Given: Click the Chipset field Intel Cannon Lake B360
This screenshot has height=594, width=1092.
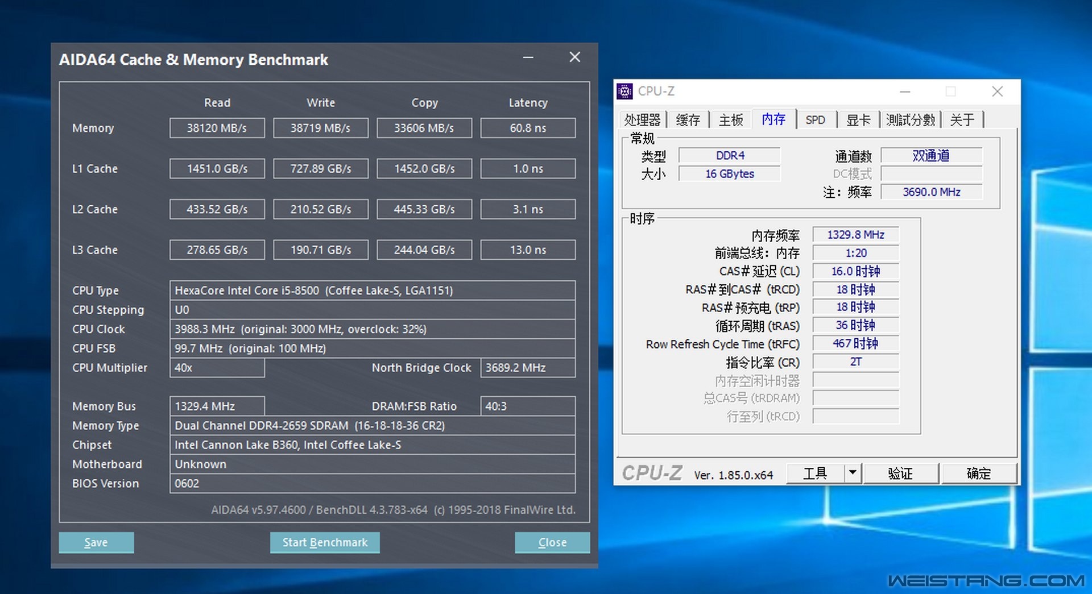Looking at the screenshot, I should [373, 445].
